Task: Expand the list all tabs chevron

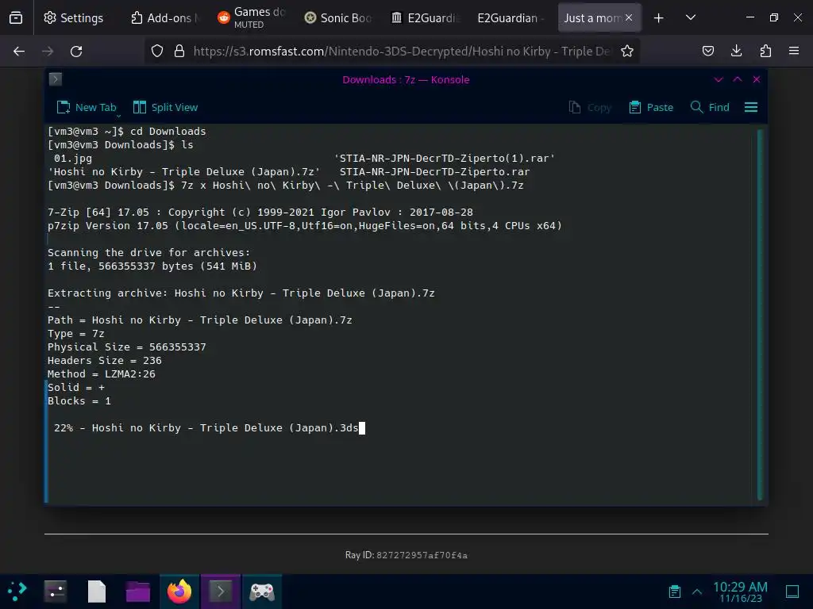Action: point(691,17)
